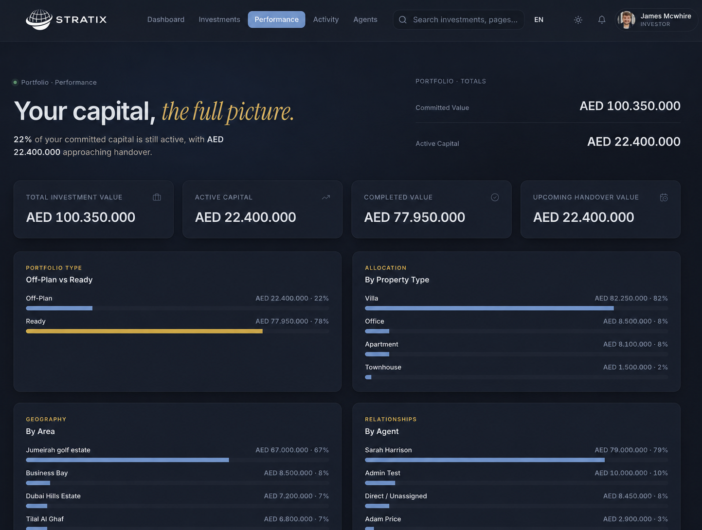Click the calendar icon on Upcoming Handover Value card
This screenshot has height=530, width=702.
point(664,197)
